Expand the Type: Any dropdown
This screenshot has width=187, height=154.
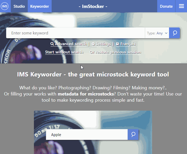point(157,33)
